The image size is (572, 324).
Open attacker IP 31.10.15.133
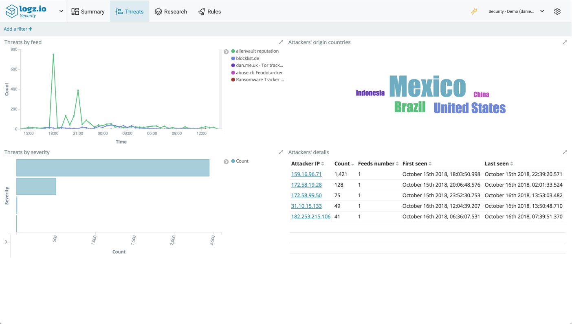tap(306, 206)
